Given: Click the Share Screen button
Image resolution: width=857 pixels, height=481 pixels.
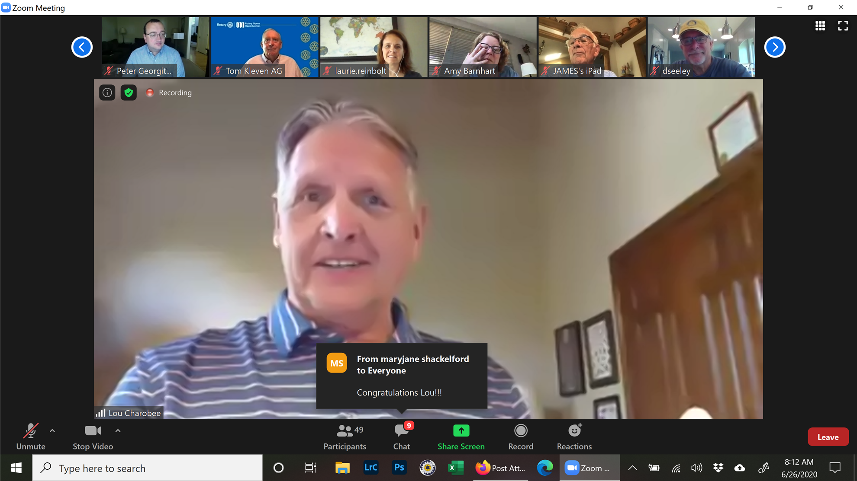Looking at the screenshot, I should point(461,436).
